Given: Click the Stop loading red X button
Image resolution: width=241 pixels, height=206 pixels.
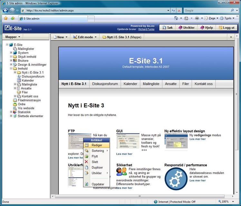Looking at the screenshot, I should 179,10.
